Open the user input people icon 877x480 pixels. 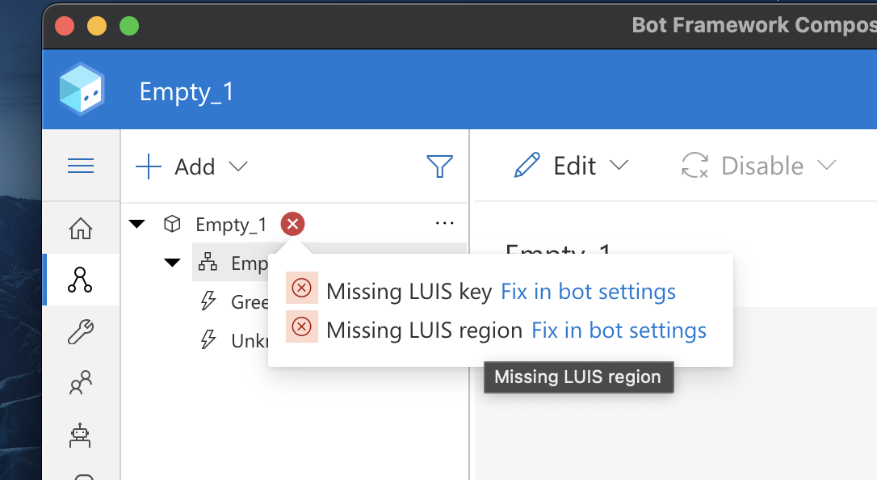click(x=80, y=382)
